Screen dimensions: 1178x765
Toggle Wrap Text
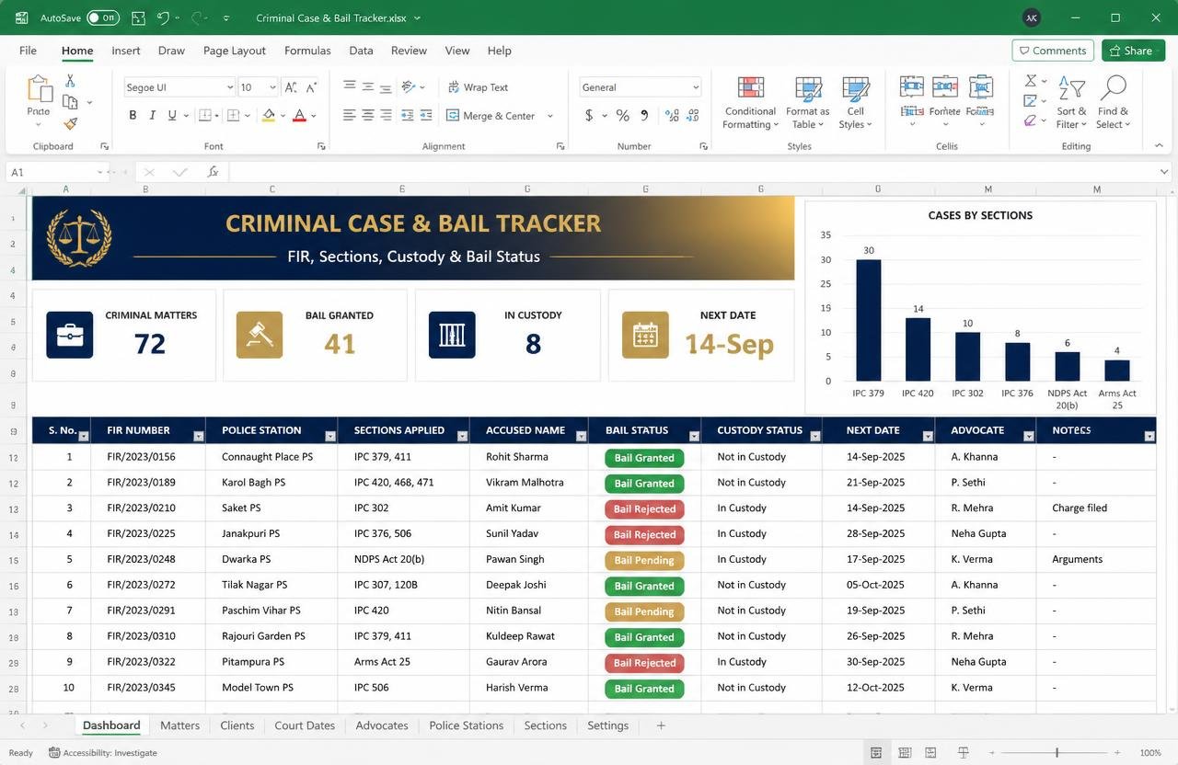[478, 87]
